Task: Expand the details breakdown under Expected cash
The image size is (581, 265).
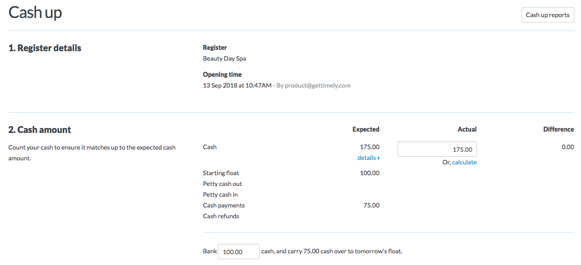Action: (367, 158)
